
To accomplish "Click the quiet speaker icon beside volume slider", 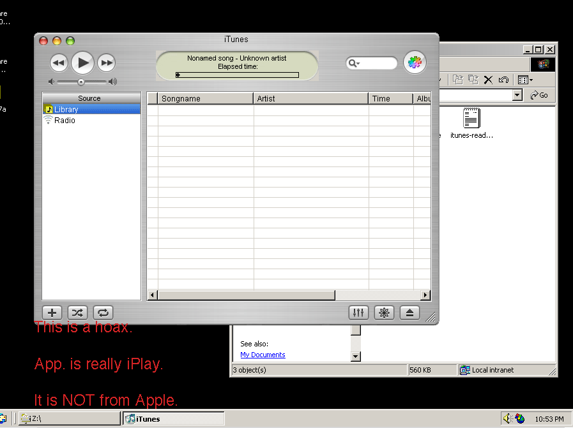I will 51,82.
